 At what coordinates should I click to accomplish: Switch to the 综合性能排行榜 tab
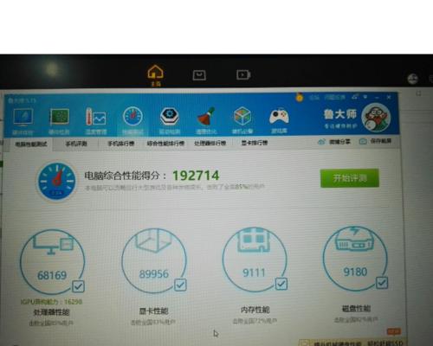pyautogui.click(x=165, y=143)
